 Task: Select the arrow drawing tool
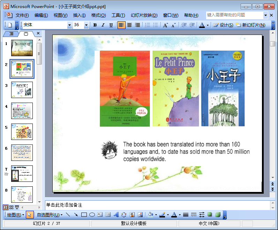[76, 215]
